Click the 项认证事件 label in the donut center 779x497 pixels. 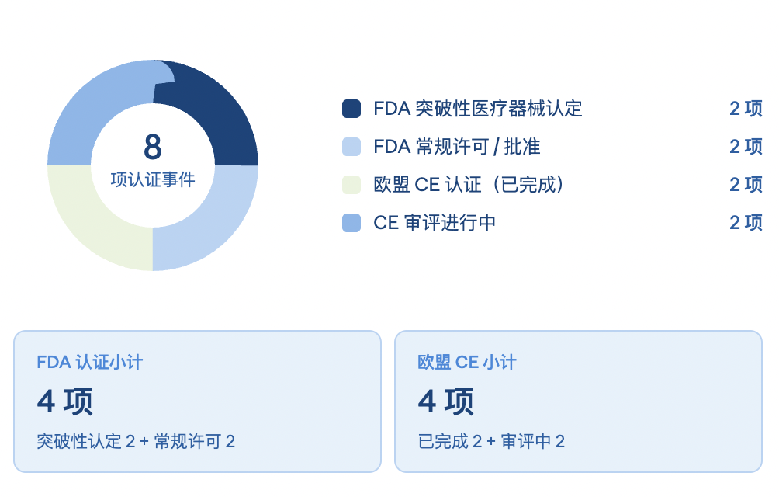coord(153,180)
